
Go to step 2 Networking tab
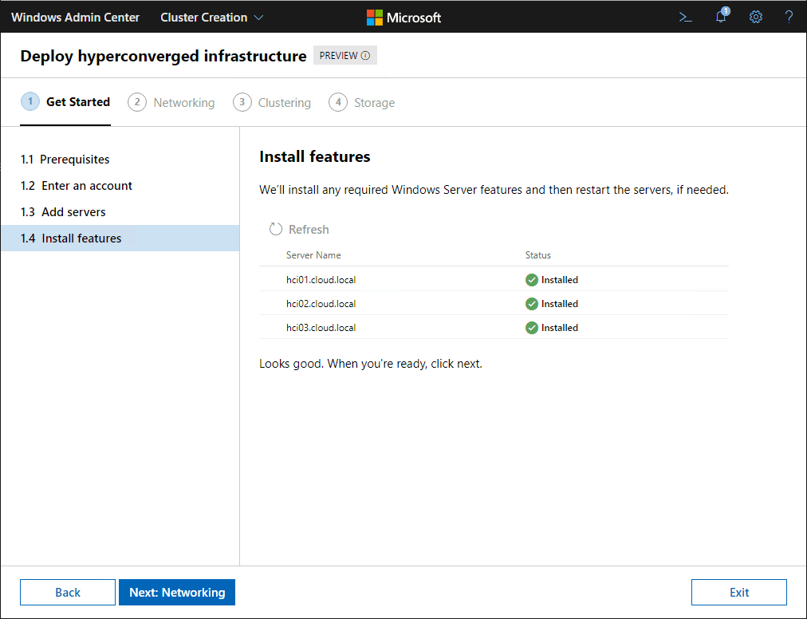[x=171, y=103]
